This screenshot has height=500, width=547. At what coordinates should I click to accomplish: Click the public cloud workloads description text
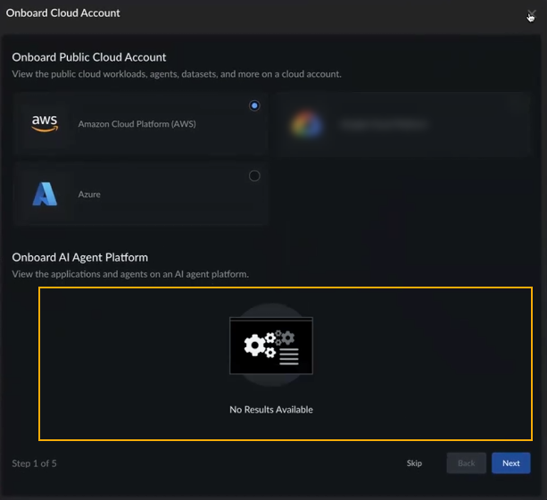pos(176,74)
